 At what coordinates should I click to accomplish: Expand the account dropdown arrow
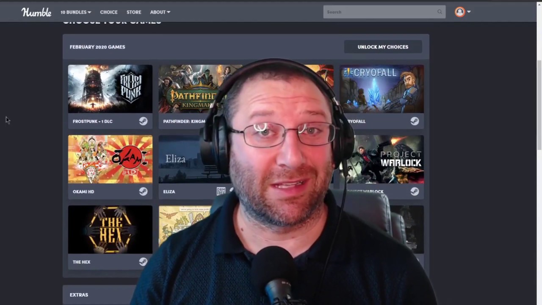coord(469,12)
